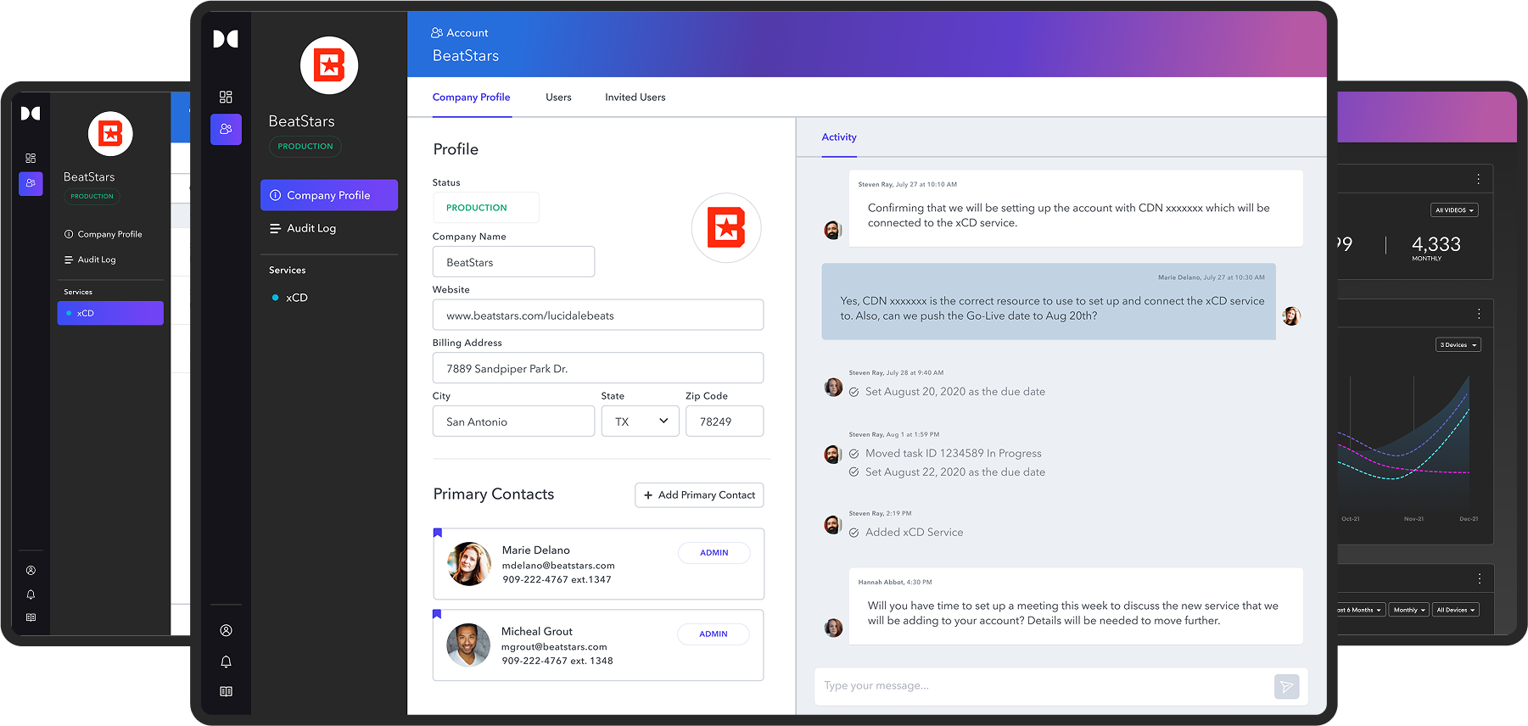Select the highlighted account users icon in the center sidebar
Image resolution: width=1528 pixels, height=726 pixels.
[226, 129]
